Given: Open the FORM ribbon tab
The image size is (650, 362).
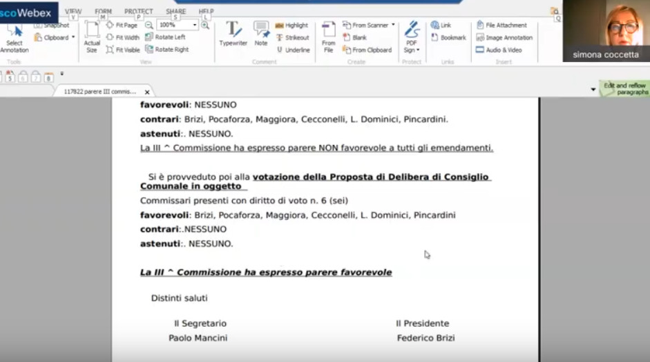Looking at the screenshot, I should click(103, 12).
